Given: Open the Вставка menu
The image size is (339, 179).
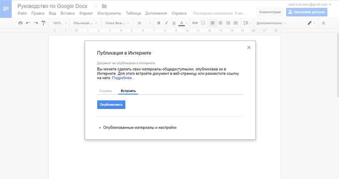Looking at the screenshot, I should coord(67,13).
